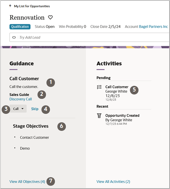Select the Demo stage objective
Image resolution: width=170 pixels, height=189 pixels.
[25, 148]
